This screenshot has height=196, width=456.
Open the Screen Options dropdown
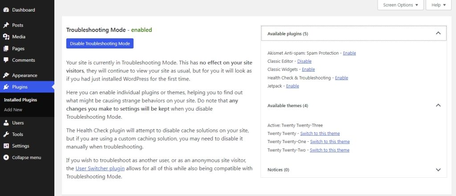(400, 5)
